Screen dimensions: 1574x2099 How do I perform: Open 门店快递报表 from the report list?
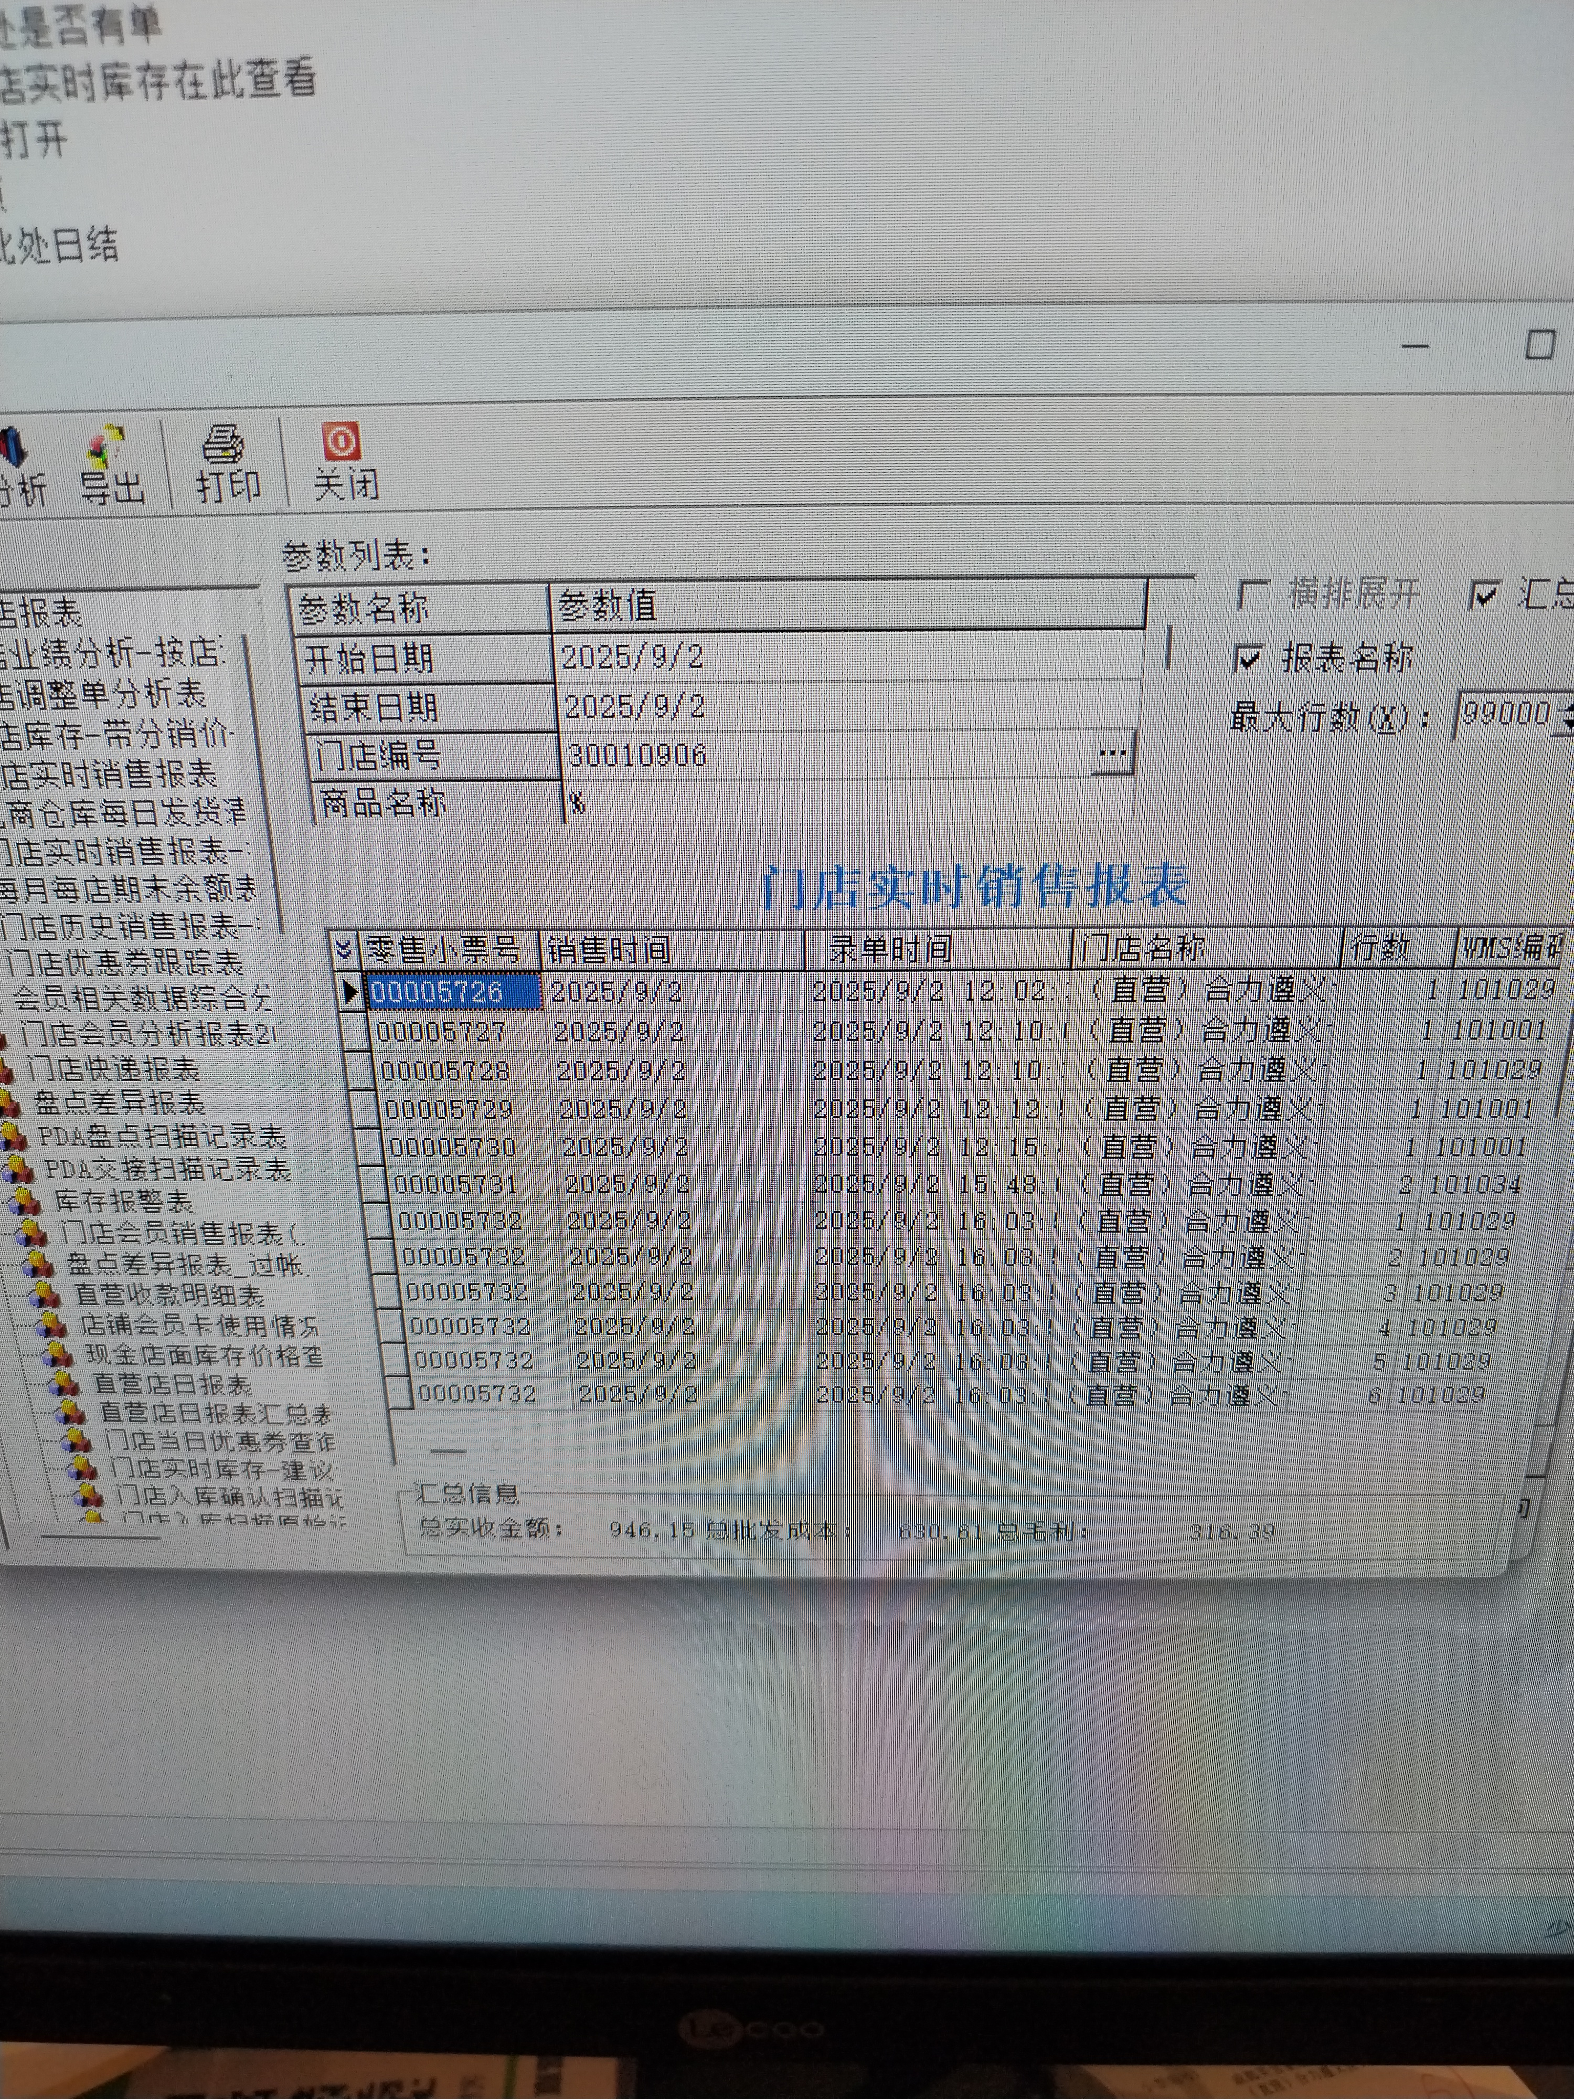(x=113, y=1069)
